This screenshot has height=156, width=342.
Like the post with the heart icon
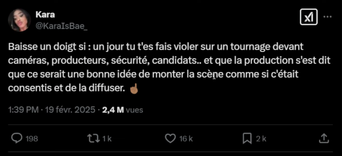pos(171,138)
